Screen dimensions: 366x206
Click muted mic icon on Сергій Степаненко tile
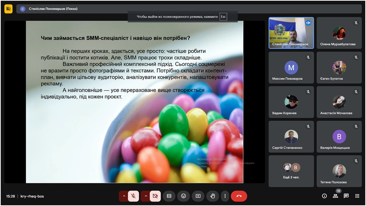tap(308, 127)
